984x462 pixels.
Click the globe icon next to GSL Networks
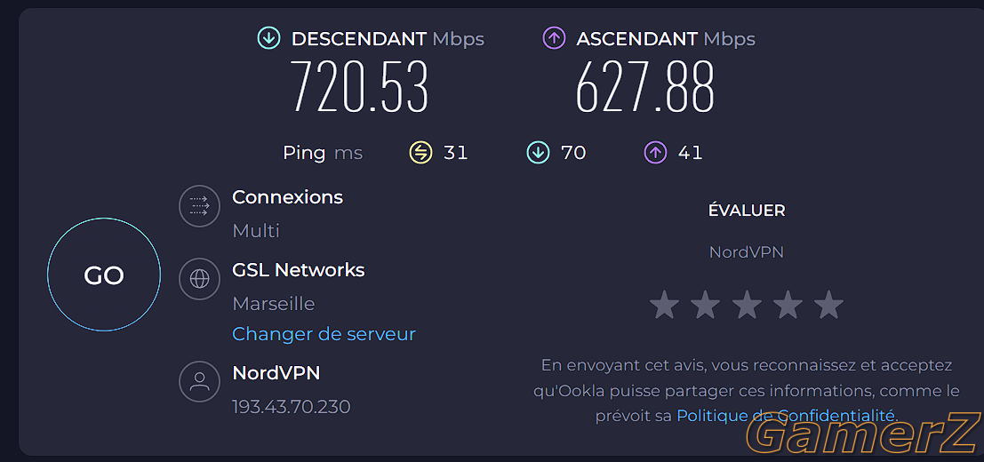200,278
